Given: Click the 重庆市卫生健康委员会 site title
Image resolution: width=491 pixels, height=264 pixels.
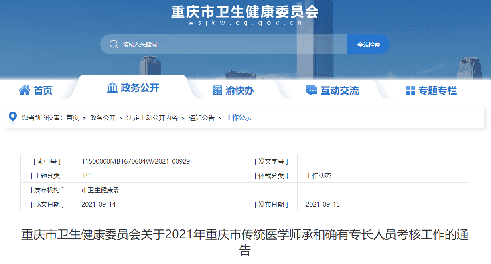Looking at the screenshot, I should 245,12.
